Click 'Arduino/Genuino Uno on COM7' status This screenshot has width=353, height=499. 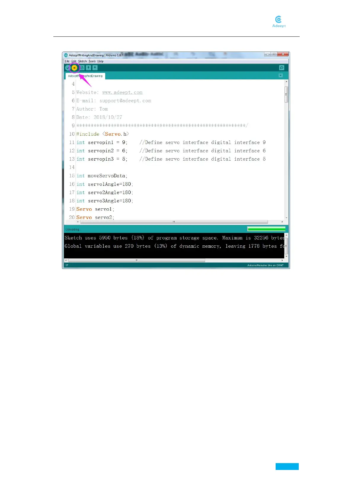(265, 265)
